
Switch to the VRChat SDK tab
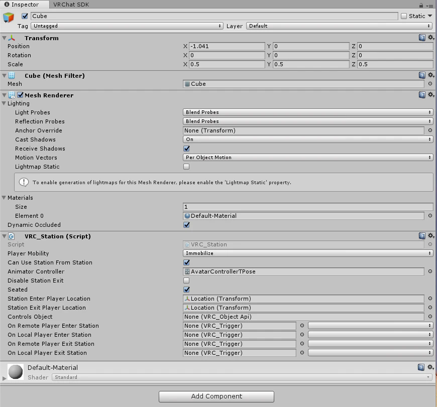(x=71, y=5)
